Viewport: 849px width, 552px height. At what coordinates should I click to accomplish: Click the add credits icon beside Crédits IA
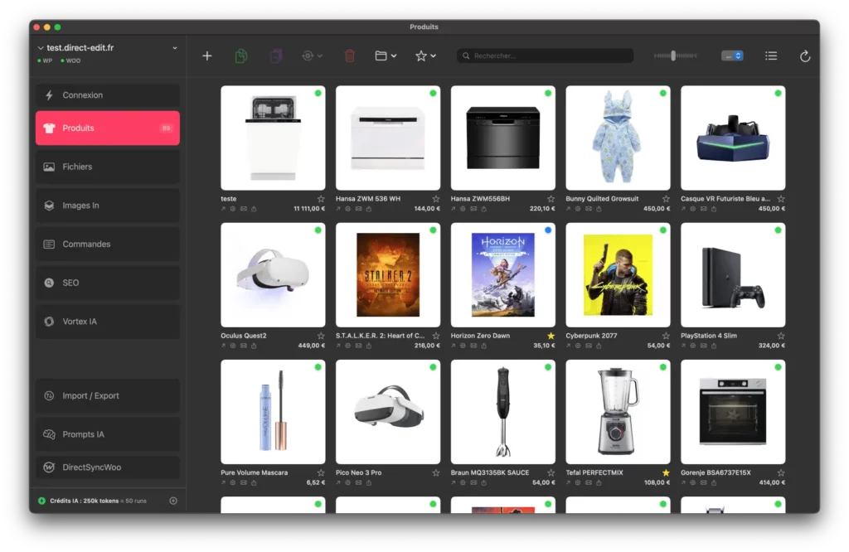coord(173,501)
